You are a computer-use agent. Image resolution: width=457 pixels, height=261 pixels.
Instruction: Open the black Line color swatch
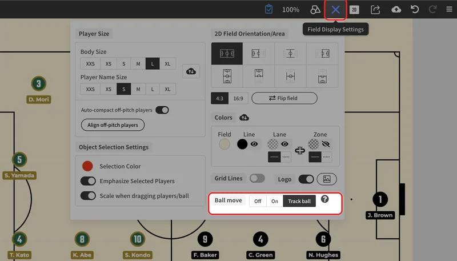click(x=242, y=144)
